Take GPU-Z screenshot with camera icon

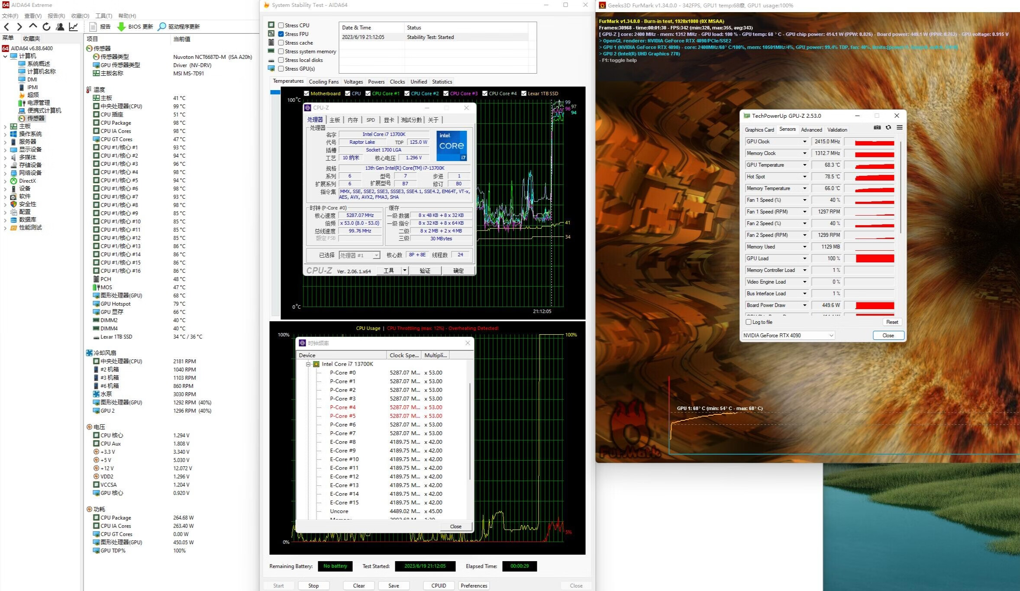[877, 128]
